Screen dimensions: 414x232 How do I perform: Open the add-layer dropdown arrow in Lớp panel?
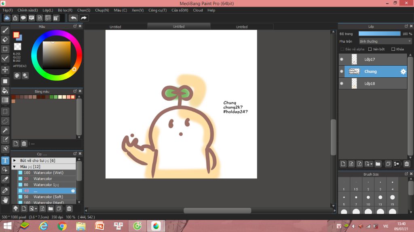[371, 164]
